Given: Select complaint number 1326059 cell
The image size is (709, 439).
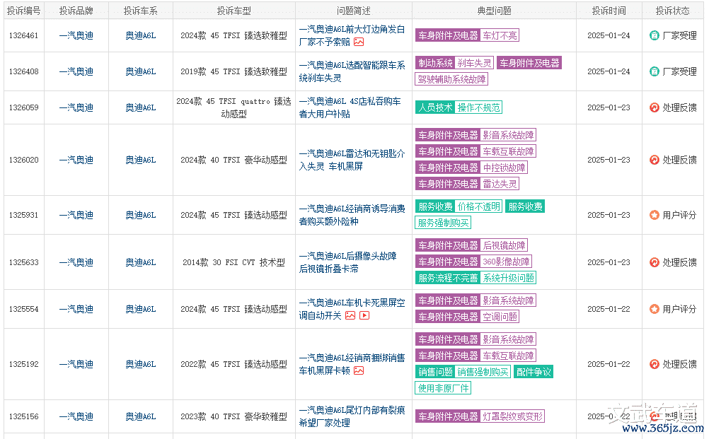Looking at the screenshot, I should click(24, 107).
